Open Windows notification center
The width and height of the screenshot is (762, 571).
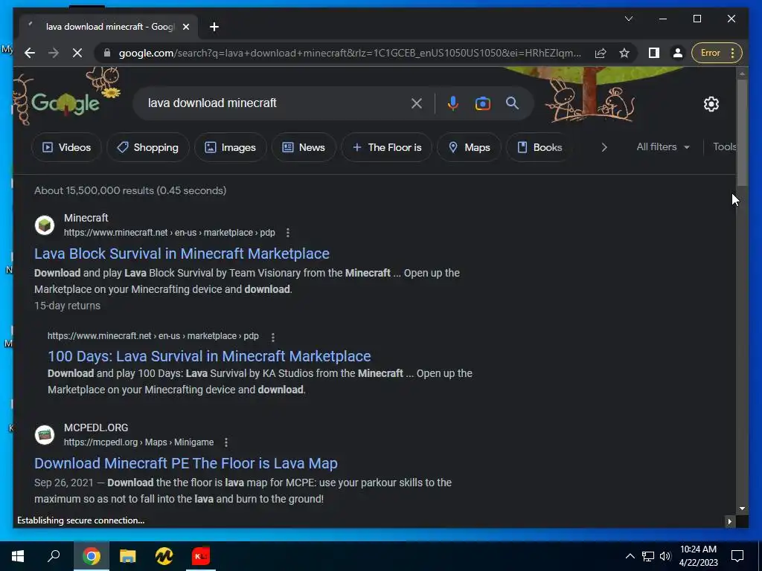click(x=737, y=556)
